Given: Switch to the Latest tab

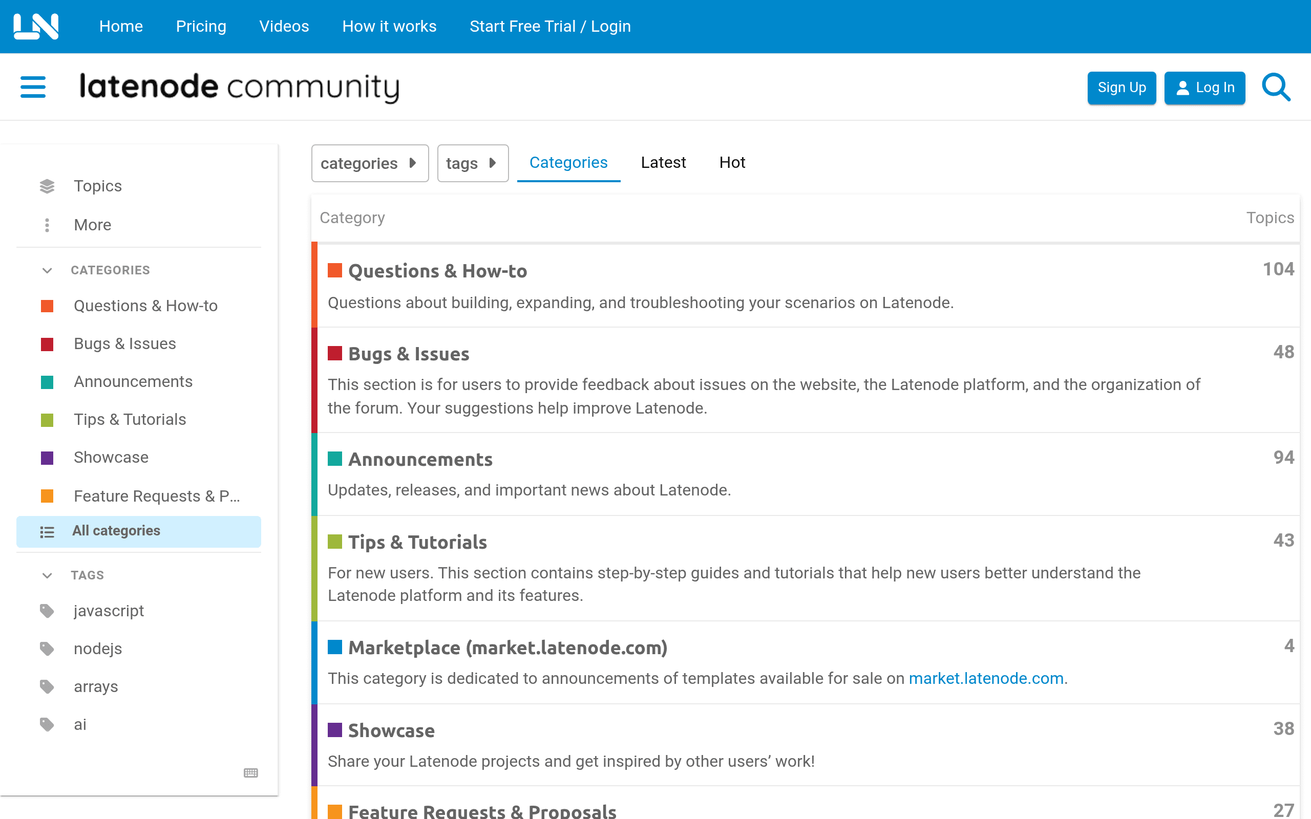Looking at the screenshot, I should (663, 162).
